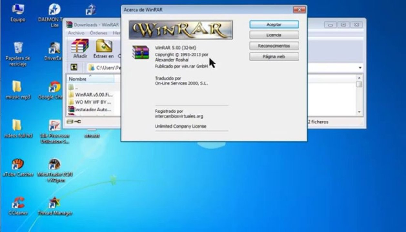The height and width of the screenshot is (232, 406).
Task: Open the Archivo menu in the WinRAR window
Action: coord(76,33)
